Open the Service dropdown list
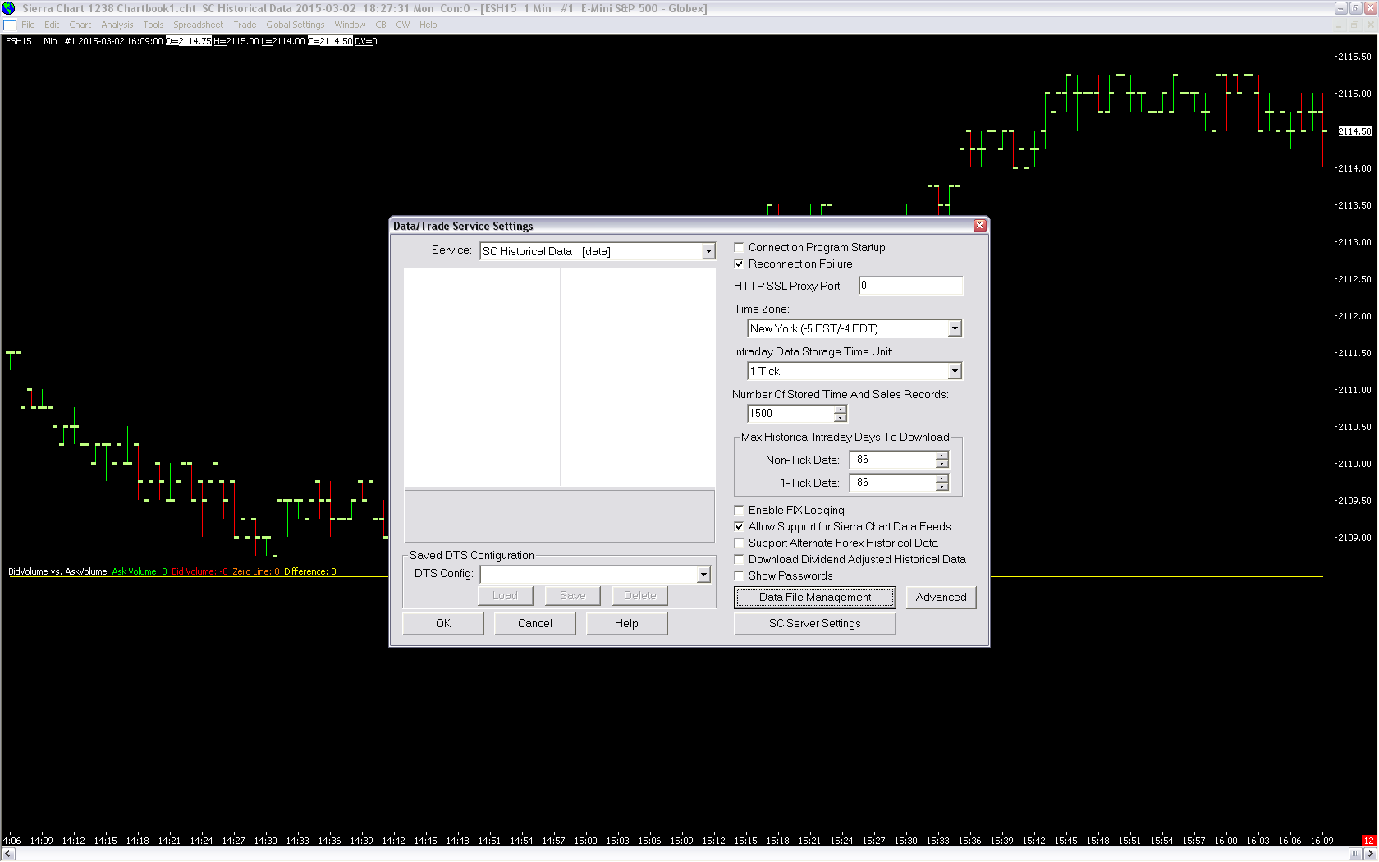Image resolution: width=1379 pixels, height=862 pixels. click(x=708, y=251)
